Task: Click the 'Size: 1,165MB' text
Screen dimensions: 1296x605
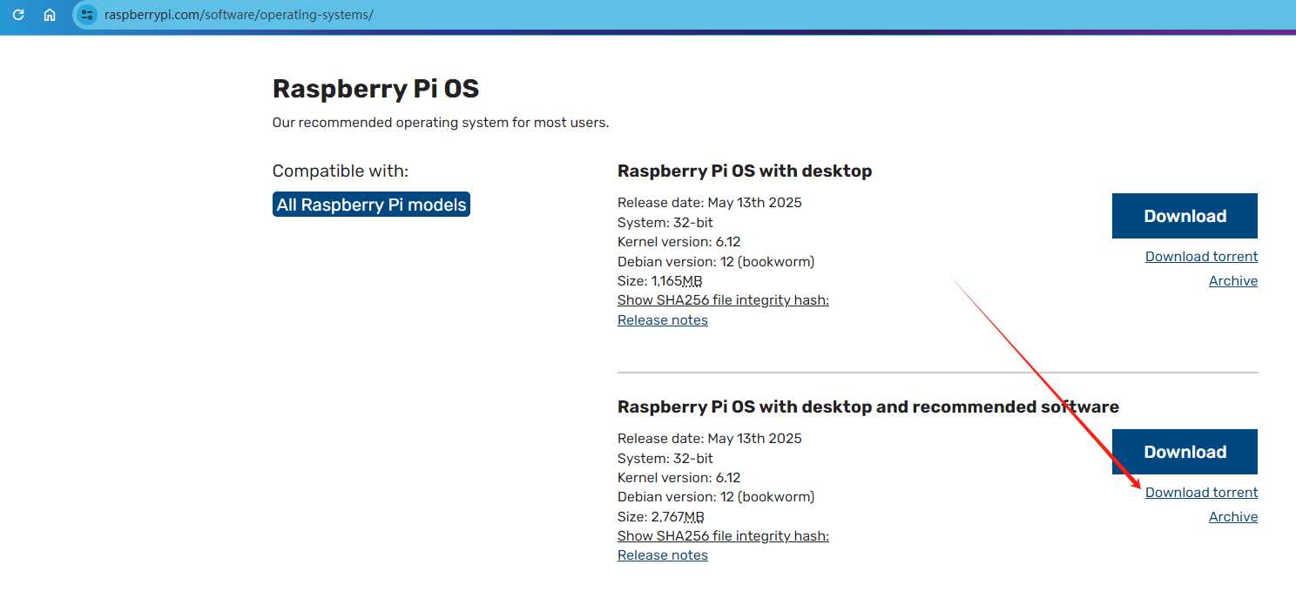Action: click(x=660, y=280)
